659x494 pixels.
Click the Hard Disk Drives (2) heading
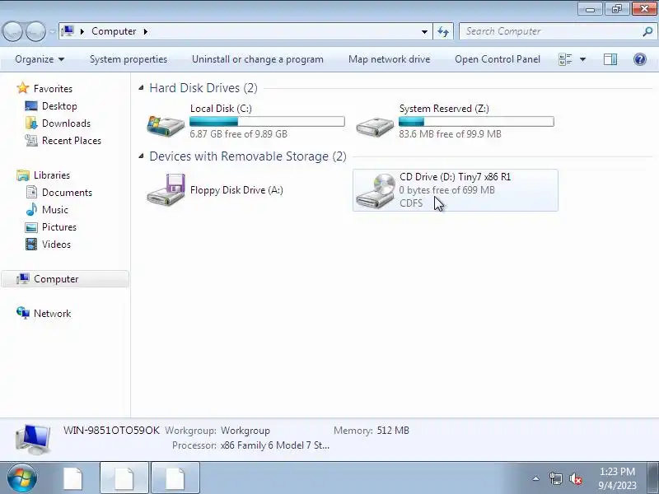tap(203, 88)
